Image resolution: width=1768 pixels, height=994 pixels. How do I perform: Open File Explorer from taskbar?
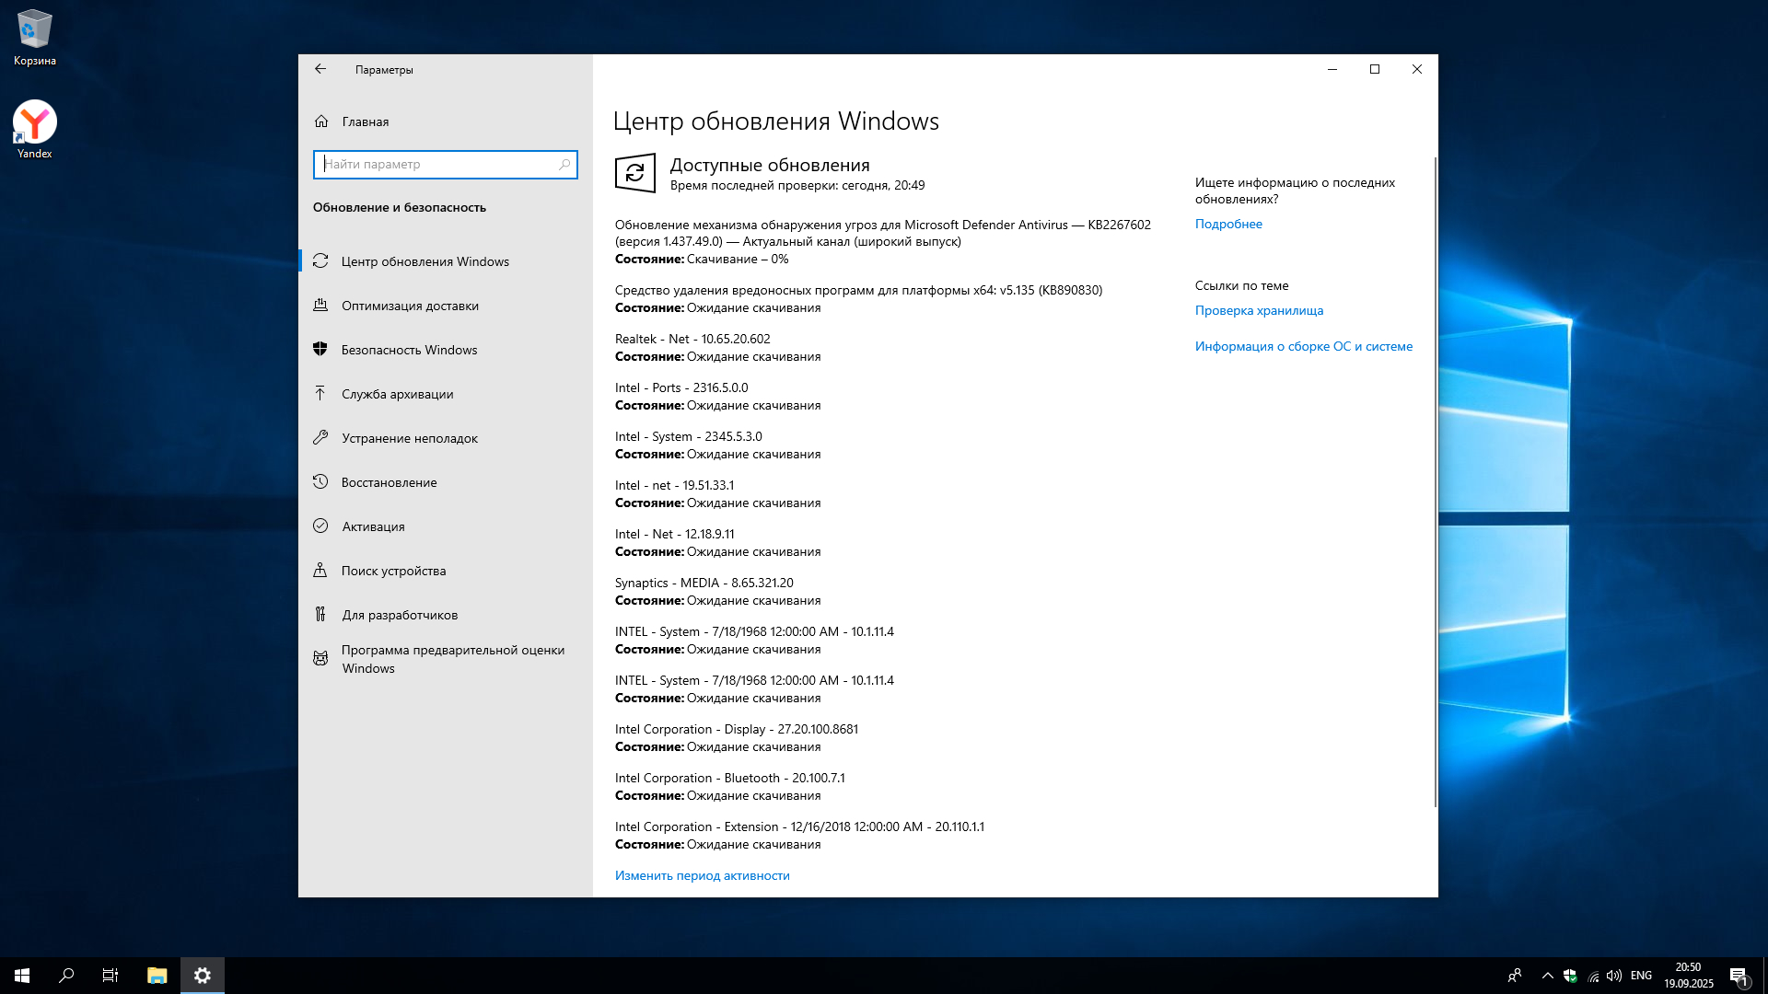(157, 976)
